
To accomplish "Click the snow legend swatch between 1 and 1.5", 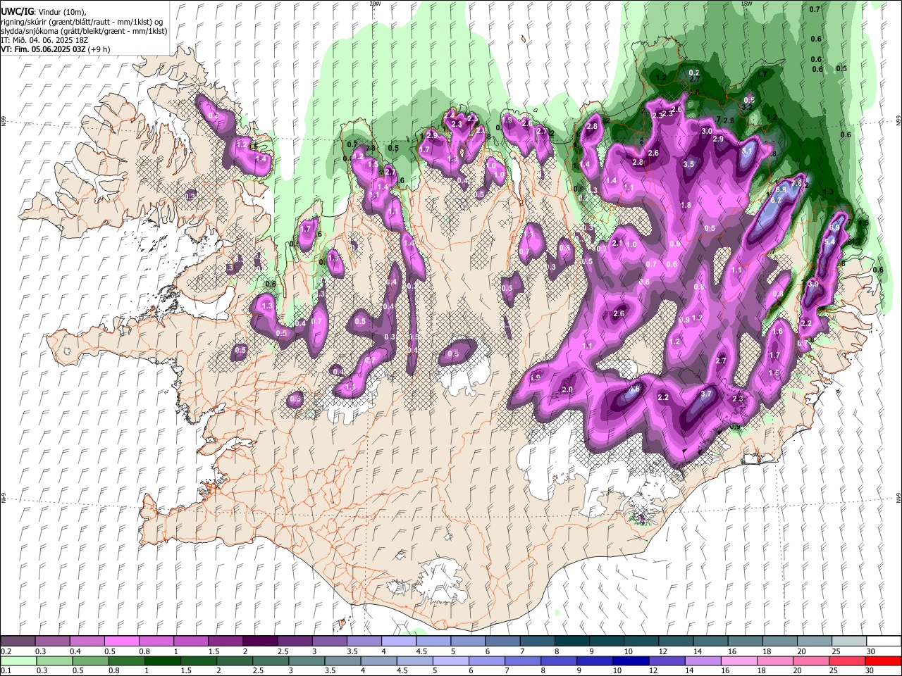I will [190, 641].
